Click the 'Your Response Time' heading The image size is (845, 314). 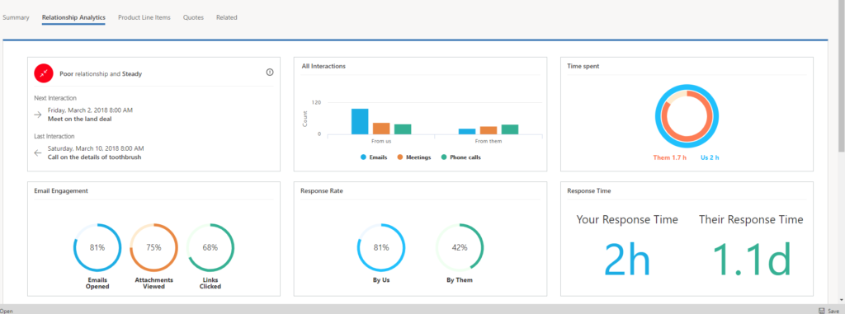pyautogui.click(x=627, y=220)
